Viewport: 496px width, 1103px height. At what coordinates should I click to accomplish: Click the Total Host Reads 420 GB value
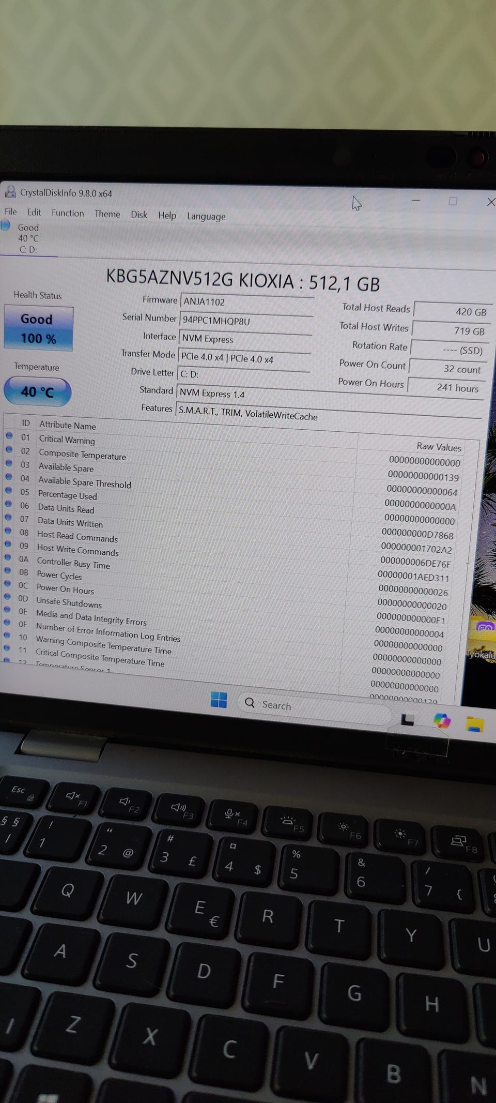[x=454, y=311]
